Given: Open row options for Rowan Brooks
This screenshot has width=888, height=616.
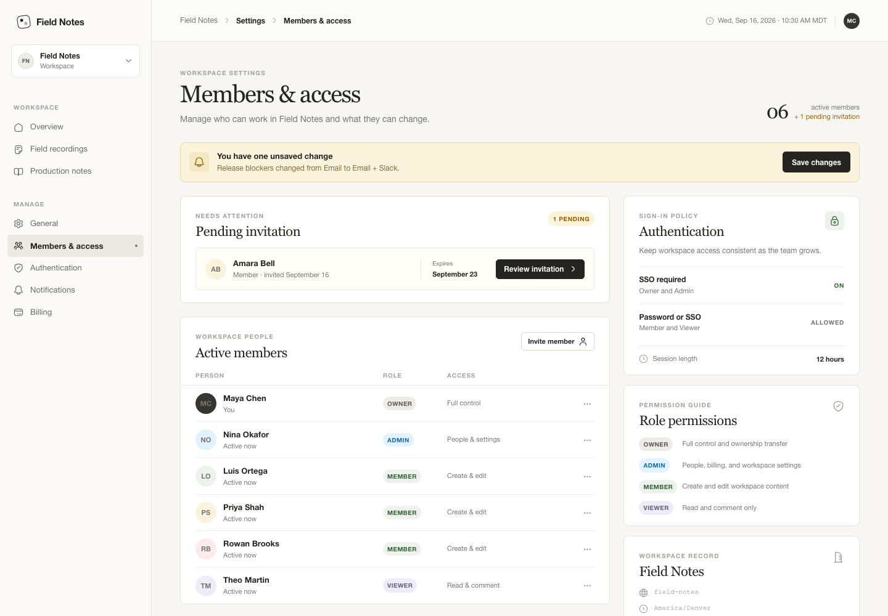Looking at the screenshot, I should (x=587, y=549).
